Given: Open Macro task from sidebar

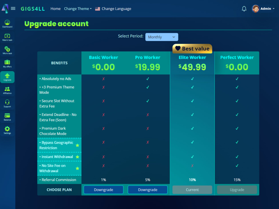Looking at the screenshot, I should click(x=7, y=37).
